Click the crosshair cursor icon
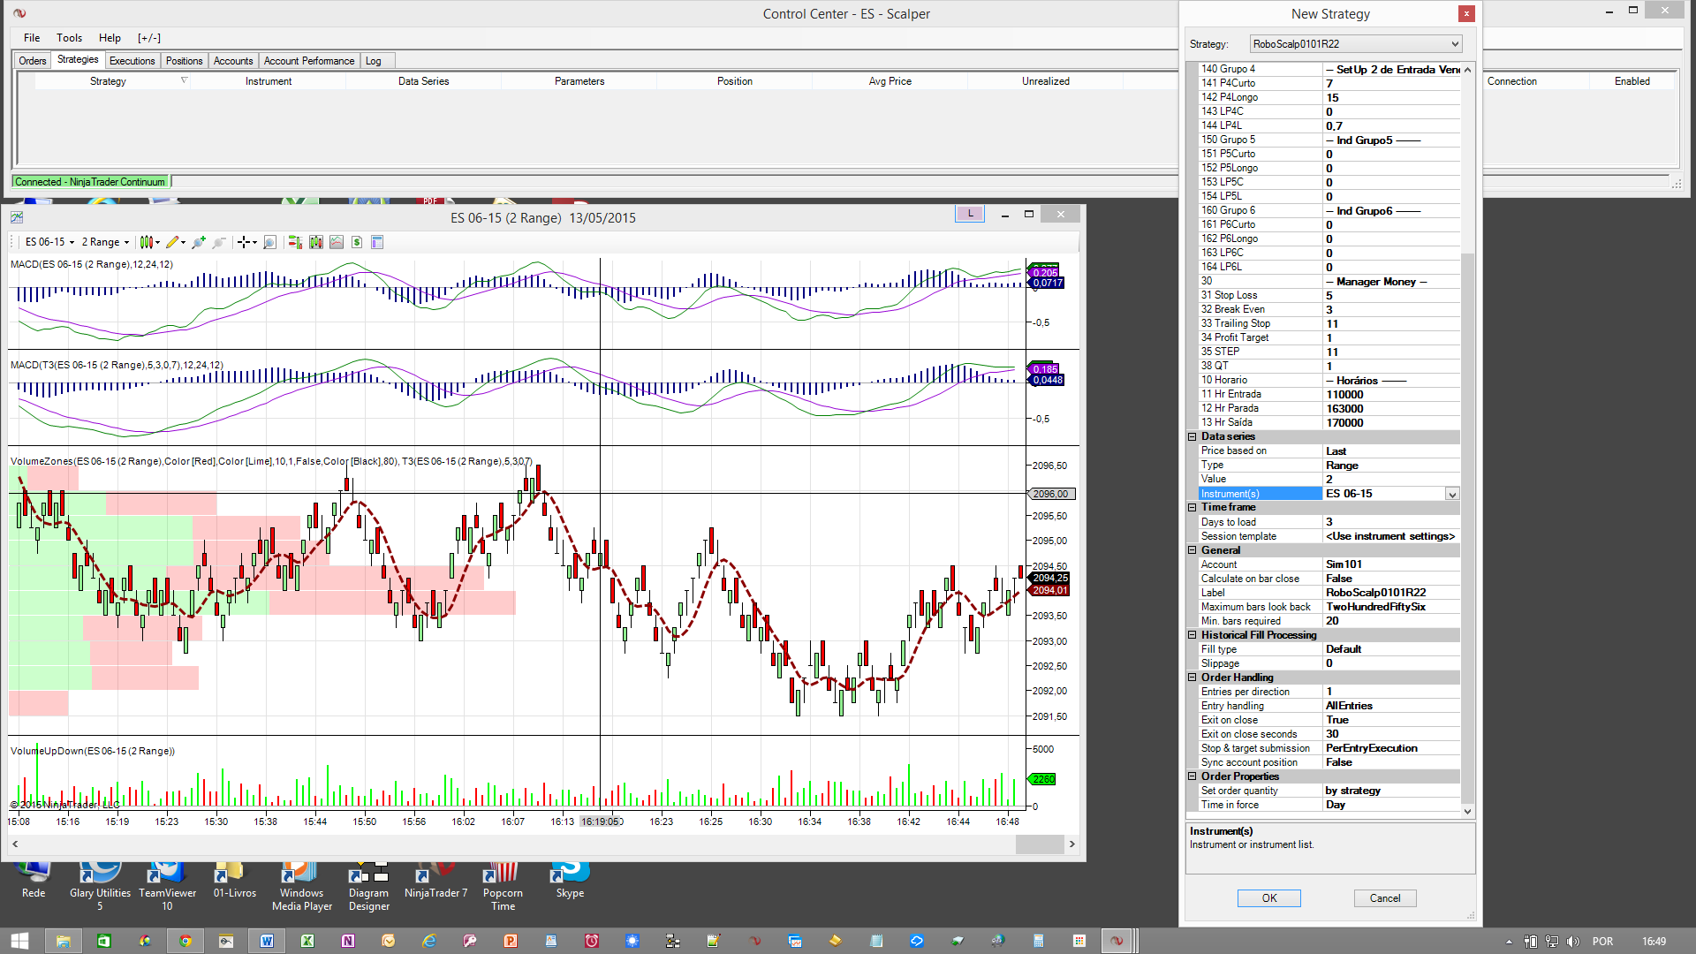This screenshot has width=1696, height=954. 244,242
